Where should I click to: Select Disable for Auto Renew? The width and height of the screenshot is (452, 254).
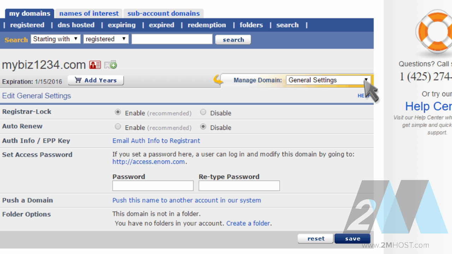pyautogui.click(x=203, y=127)
